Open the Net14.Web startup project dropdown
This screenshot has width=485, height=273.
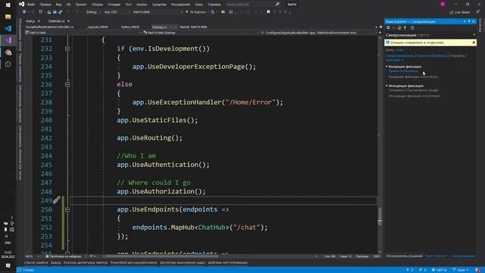158,12
